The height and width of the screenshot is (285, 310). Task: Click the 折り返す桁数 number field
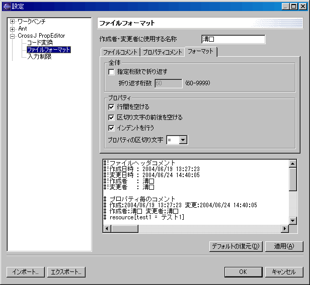pyautogui.click(x=169, y=83)
